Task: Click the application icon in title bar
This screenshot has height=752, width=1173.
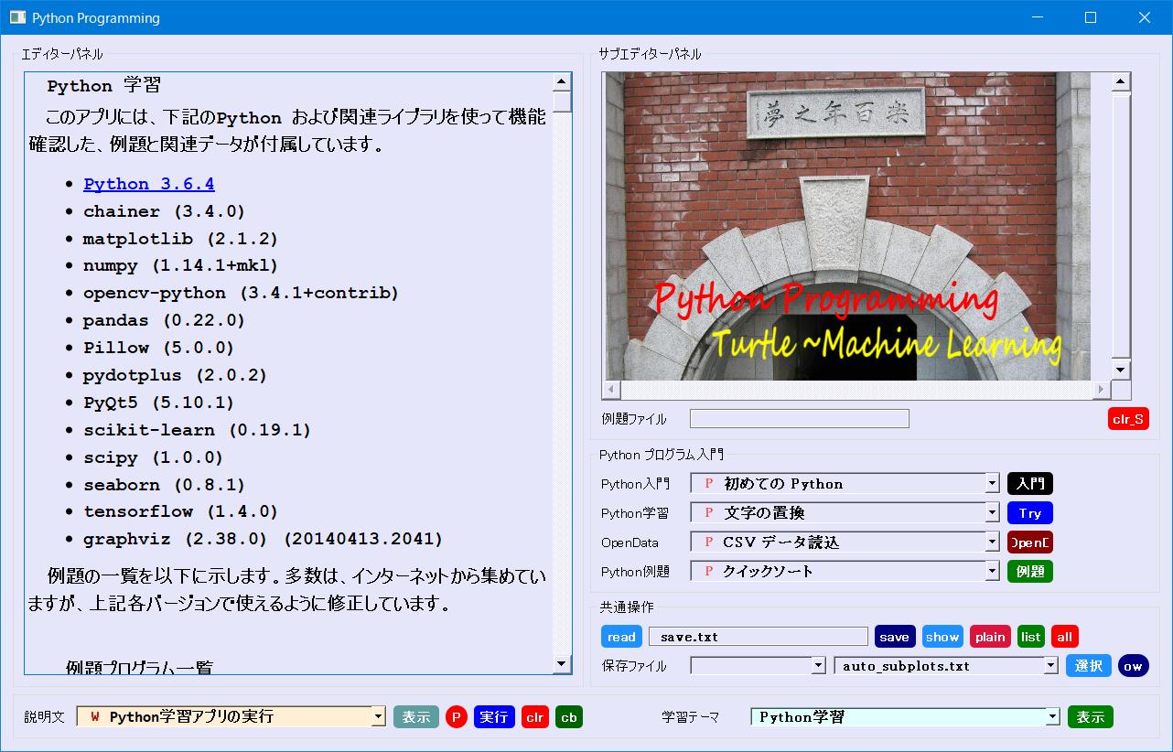Action: (x=17, y=17)
